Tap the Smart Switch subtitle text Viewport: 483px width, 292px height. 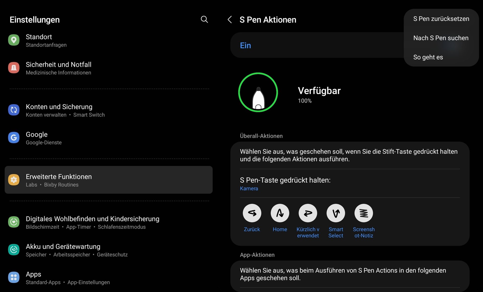click(89, 115)
